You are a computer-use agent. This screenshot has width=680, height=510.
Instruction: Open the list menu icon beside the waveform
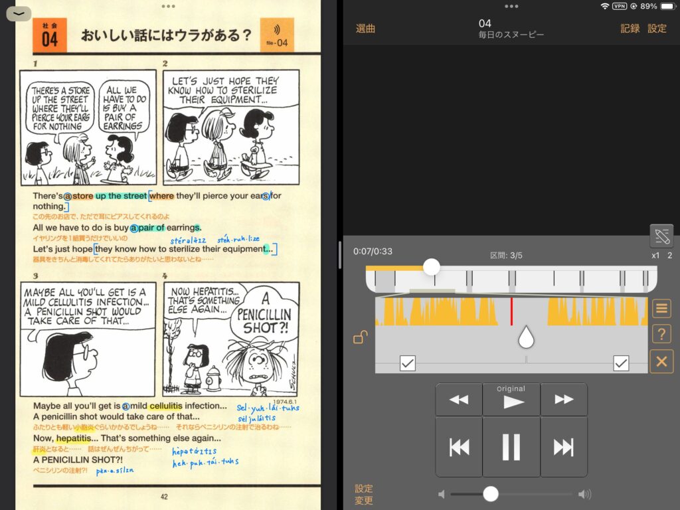click(661, 308)
